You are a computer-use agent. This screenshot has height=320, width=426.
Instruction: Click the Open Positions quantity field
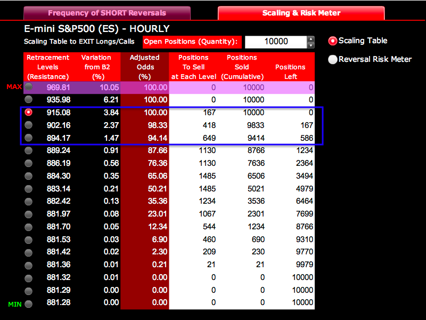click(x=275, y=42)
